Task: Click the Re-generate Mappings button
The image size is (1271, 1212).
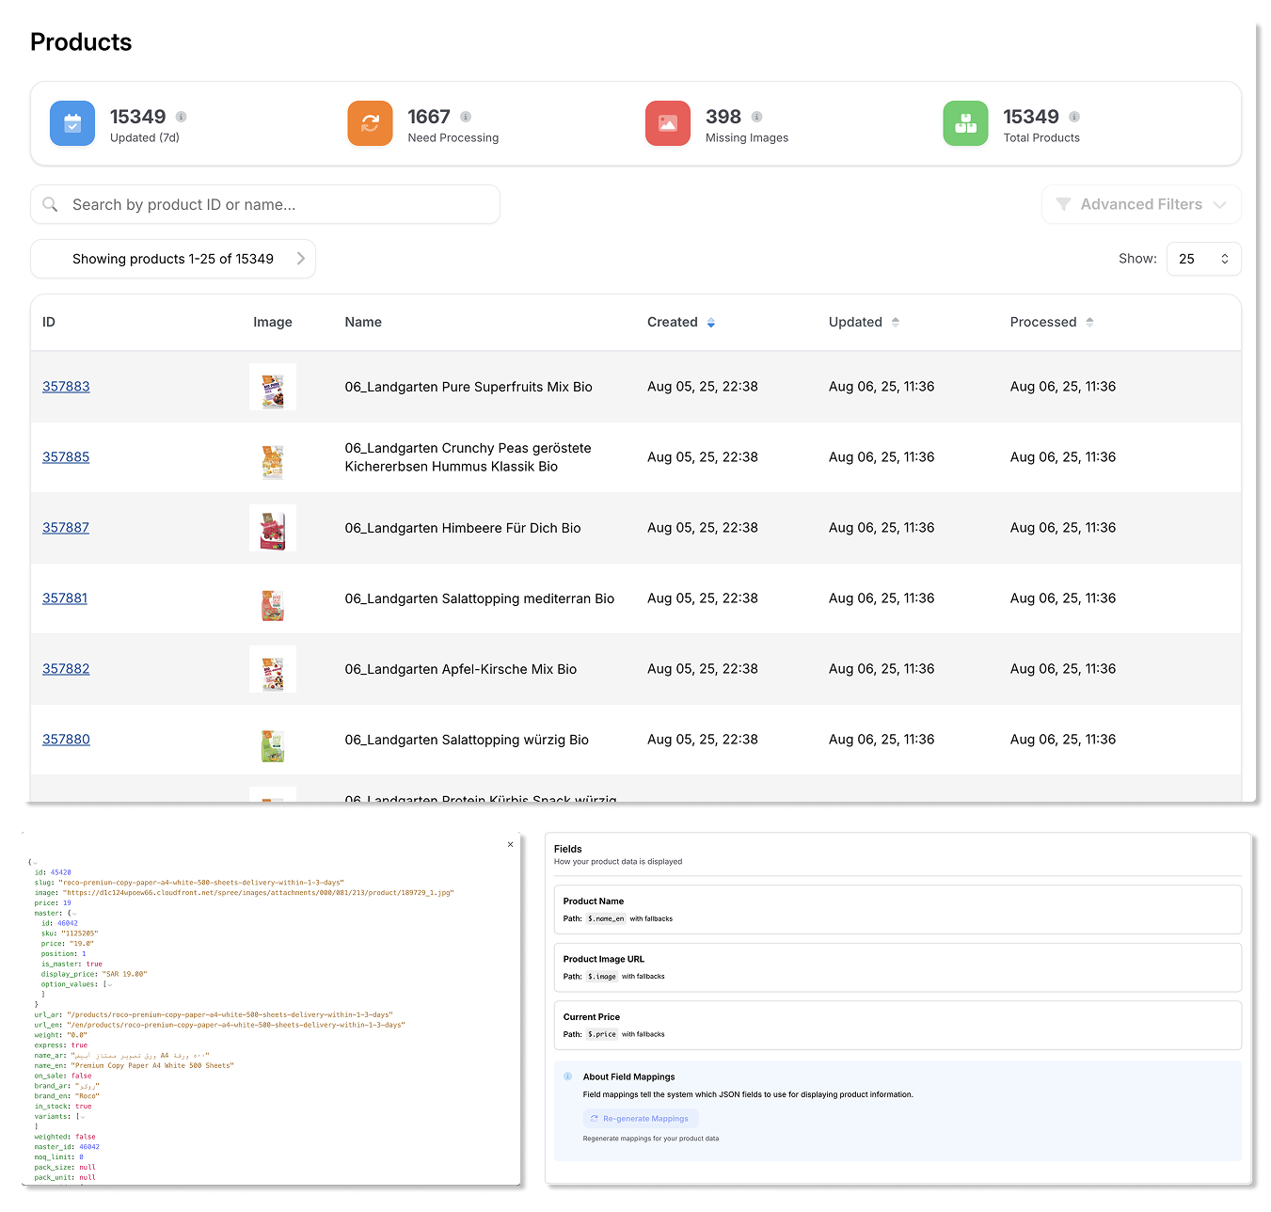Action: tap(640, 1119)
